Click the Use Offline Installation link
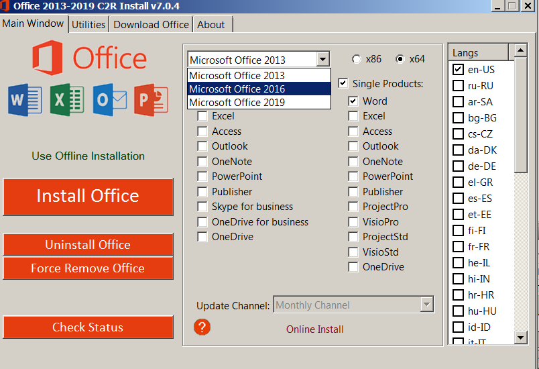The height and width of the screenshot is (369, 539). (88, 156)
